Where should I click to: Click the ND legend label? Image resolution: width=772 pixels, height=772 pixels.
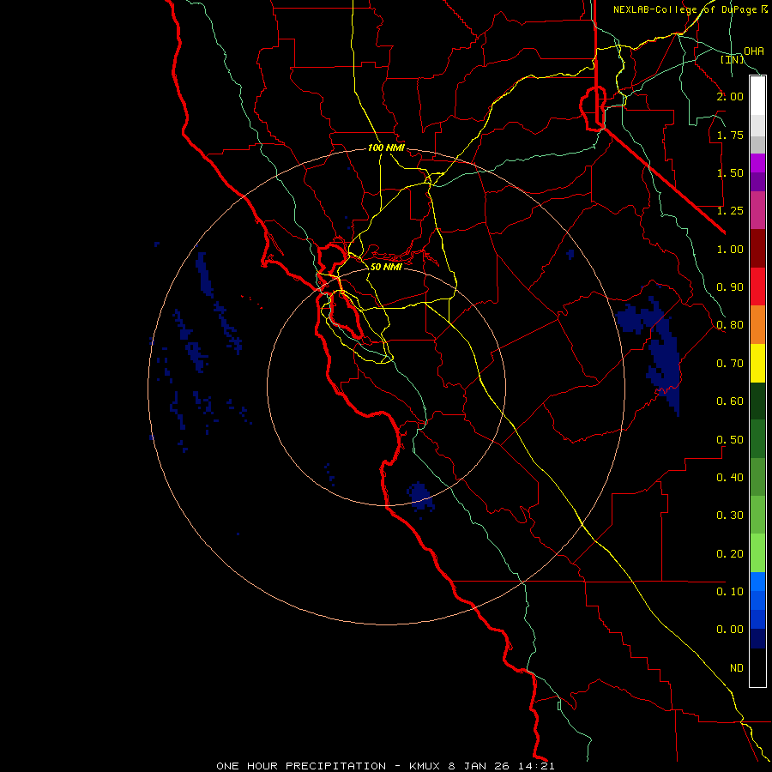[737, 668]
